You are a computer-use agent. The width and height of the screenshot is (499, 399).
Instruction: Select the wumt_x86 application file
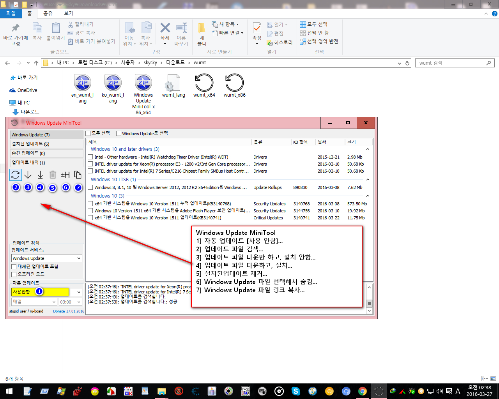(234, 86)
